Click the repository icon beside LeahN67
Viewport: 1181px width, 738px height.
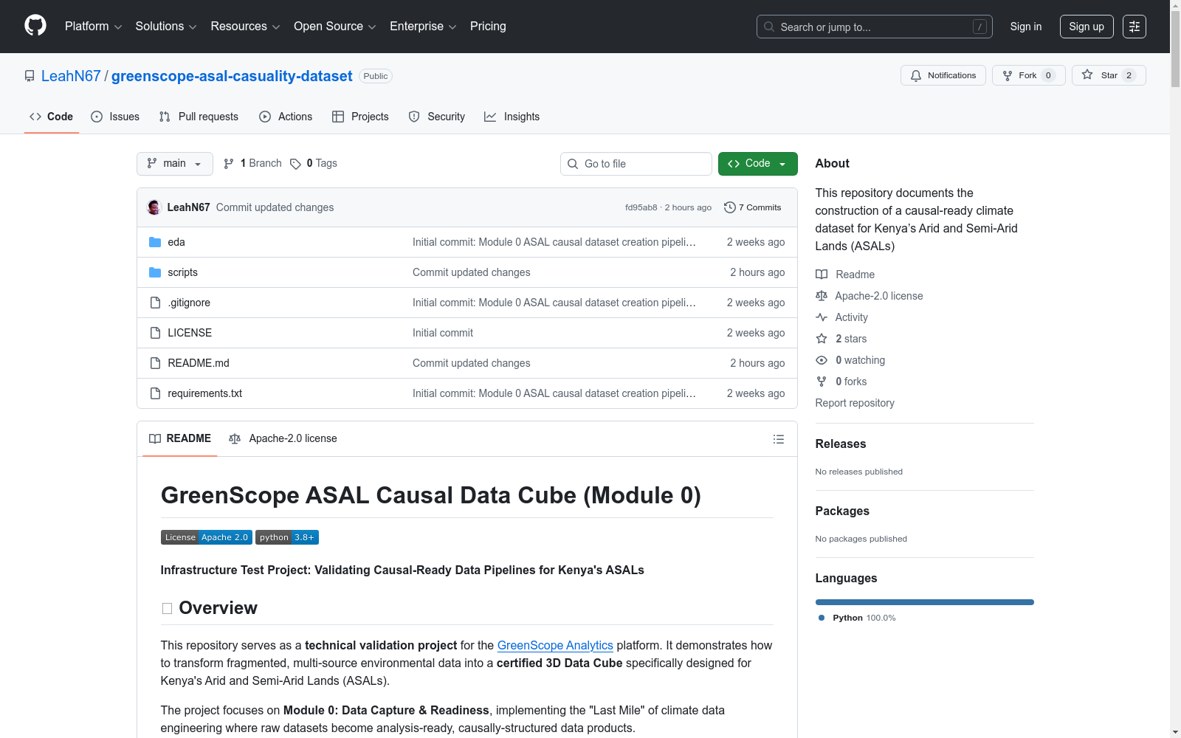coord(30,76)
